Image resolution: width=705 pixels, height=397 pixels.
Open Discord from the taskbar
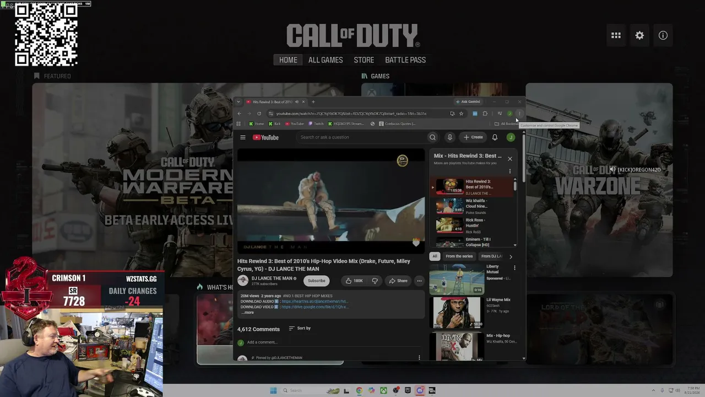420,390
